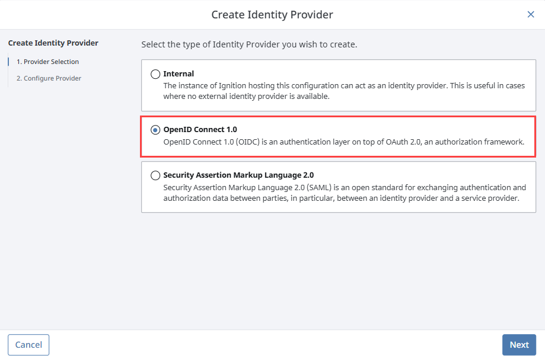Click the bold Internal option title
Image resolution: width=545 pixels, height=359 pixels.
point(179,73)
